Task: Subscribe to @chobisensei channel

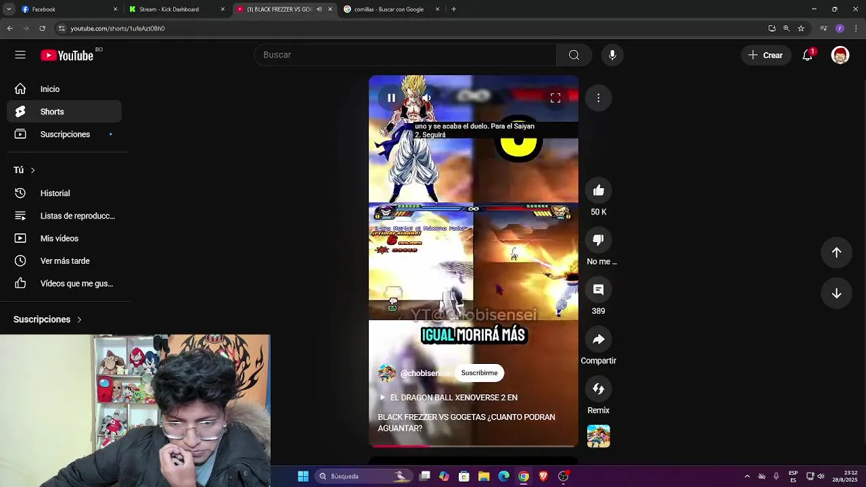Action: 479,373
